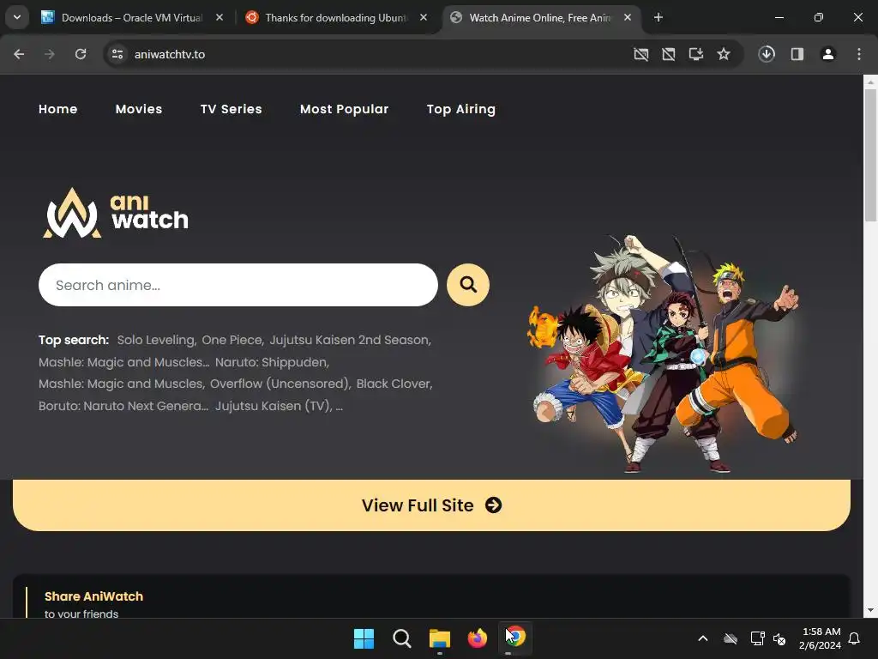Screen dimensions: 878x659
Task: Open Firefox from the taskbar
Action: tap(477, 638)
